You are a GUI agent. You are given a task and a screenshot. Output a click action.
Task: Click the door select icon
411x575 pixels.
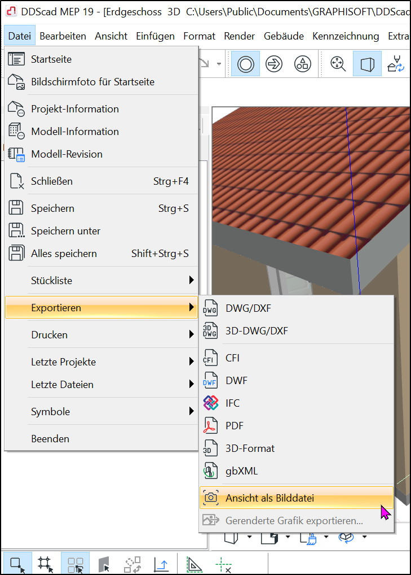pos(104,564)
